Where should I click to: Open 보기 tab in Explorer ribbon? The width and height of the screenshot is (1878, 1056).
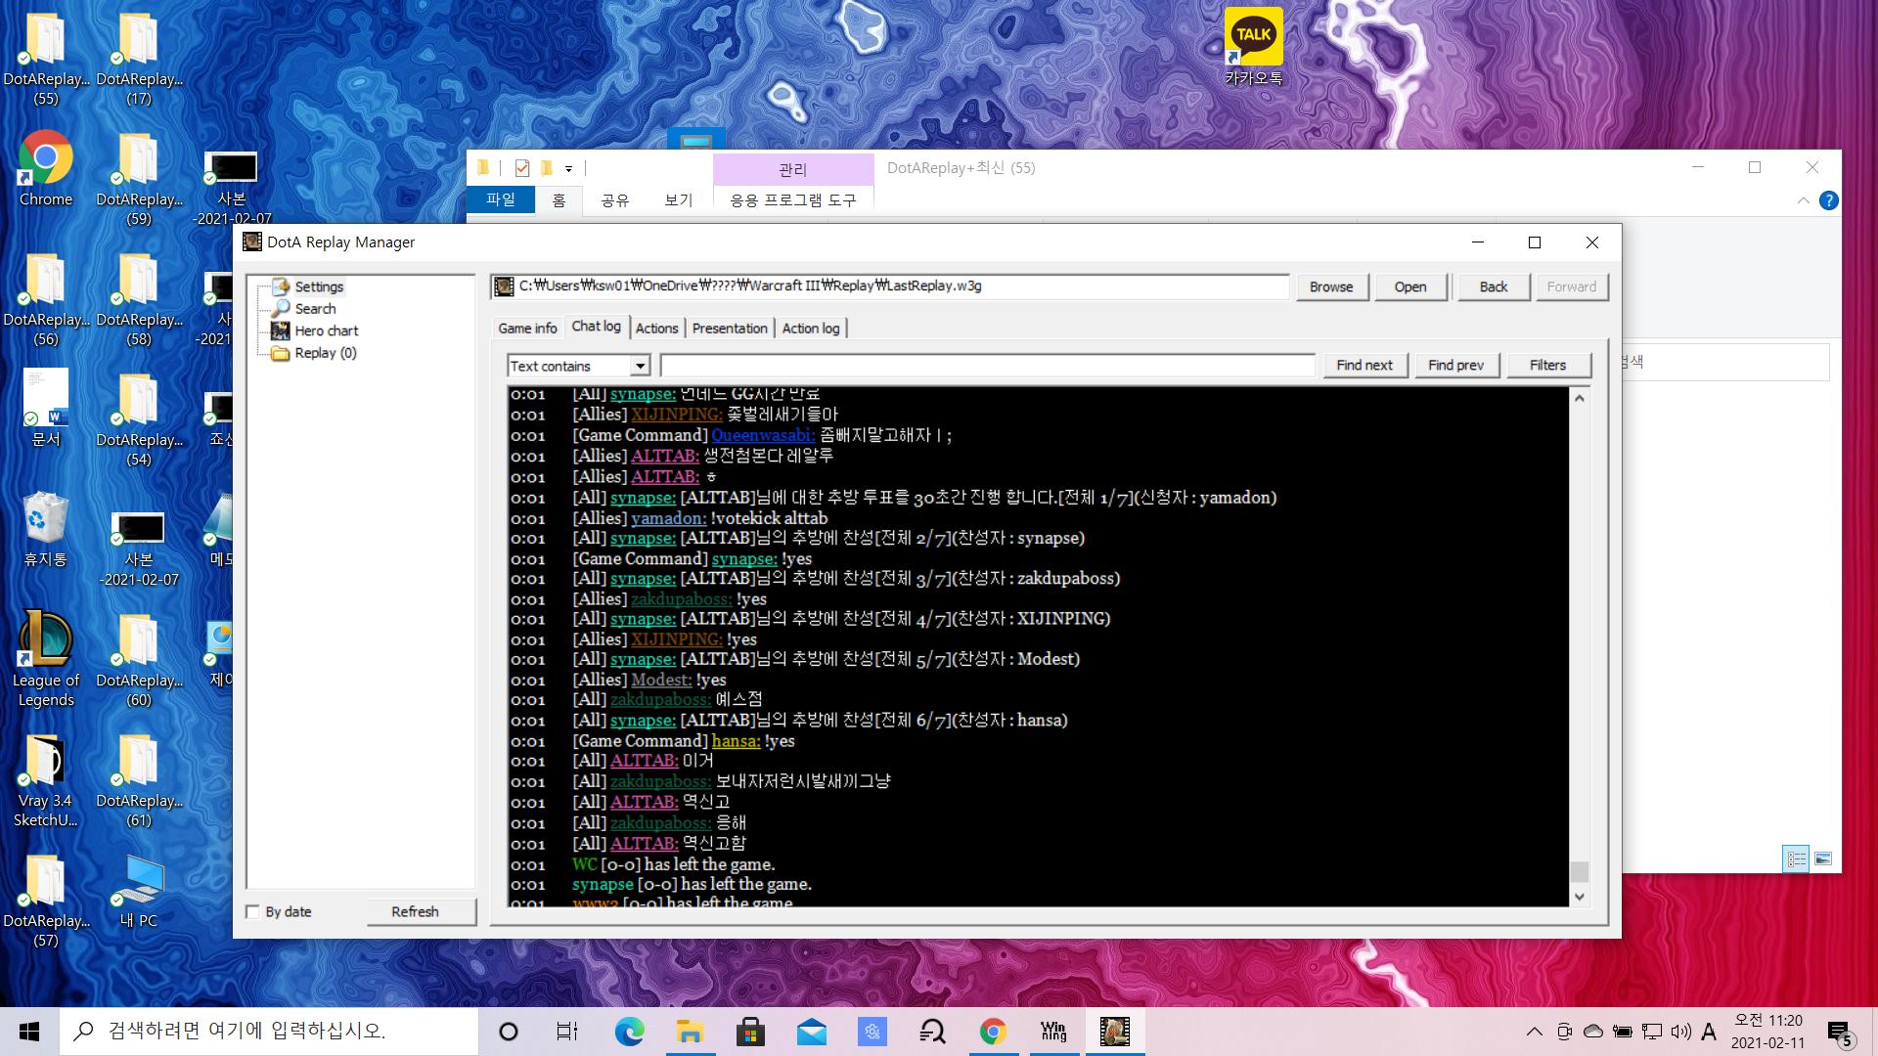[678, 199]
